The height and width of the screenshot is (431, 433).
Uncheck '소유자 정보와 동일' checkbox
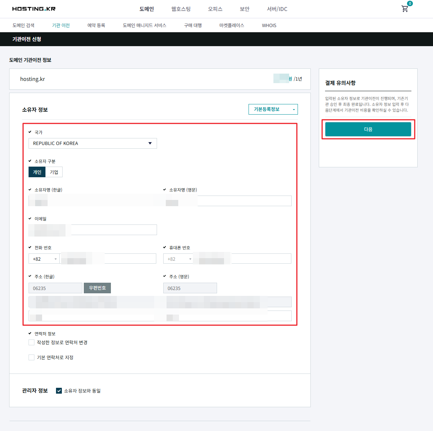[59, 391]
